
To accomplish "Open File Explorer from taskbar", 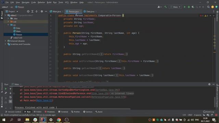I will [27, 120].
